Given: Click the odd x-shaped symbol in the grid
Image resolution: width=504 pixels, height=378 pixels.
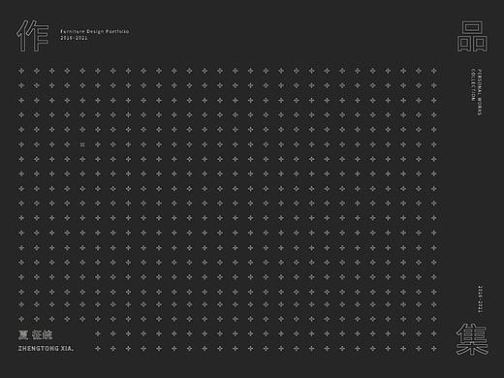Looking at the screenshot, I should click(82, 144).
